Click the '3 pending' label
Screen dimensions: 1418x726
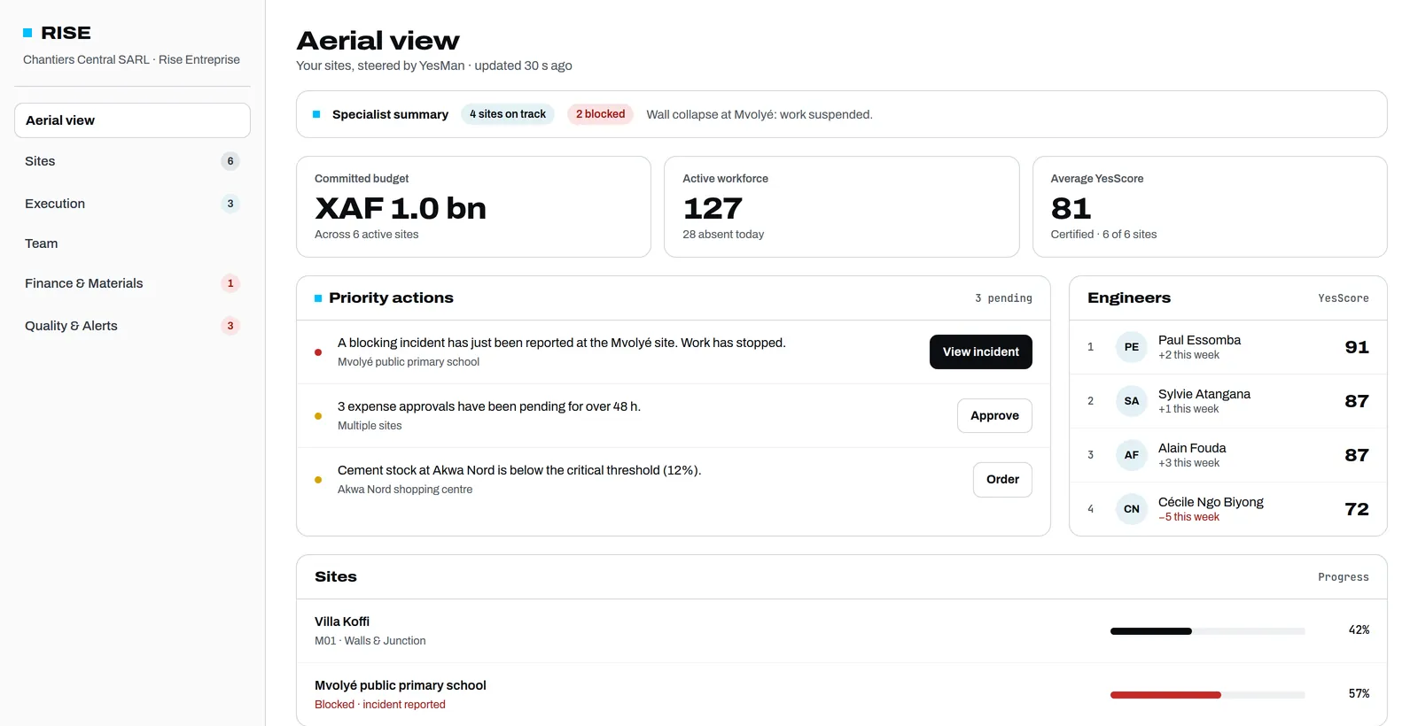(x=1003, y=298)
